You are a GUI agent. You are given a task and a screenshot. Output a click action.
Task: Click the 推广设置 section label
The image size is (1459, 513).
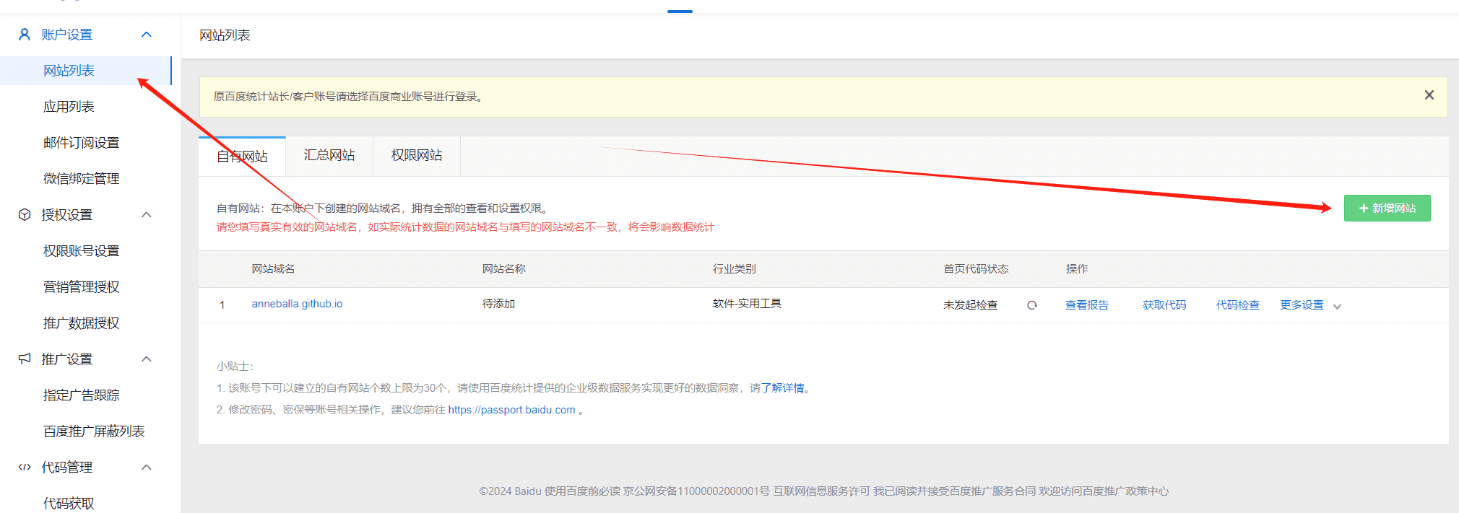point(67,359)
